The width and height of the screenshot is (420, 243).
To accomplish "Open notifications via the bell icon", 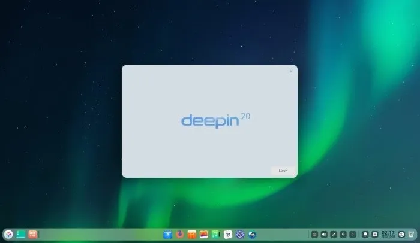I will coord(365,235).
